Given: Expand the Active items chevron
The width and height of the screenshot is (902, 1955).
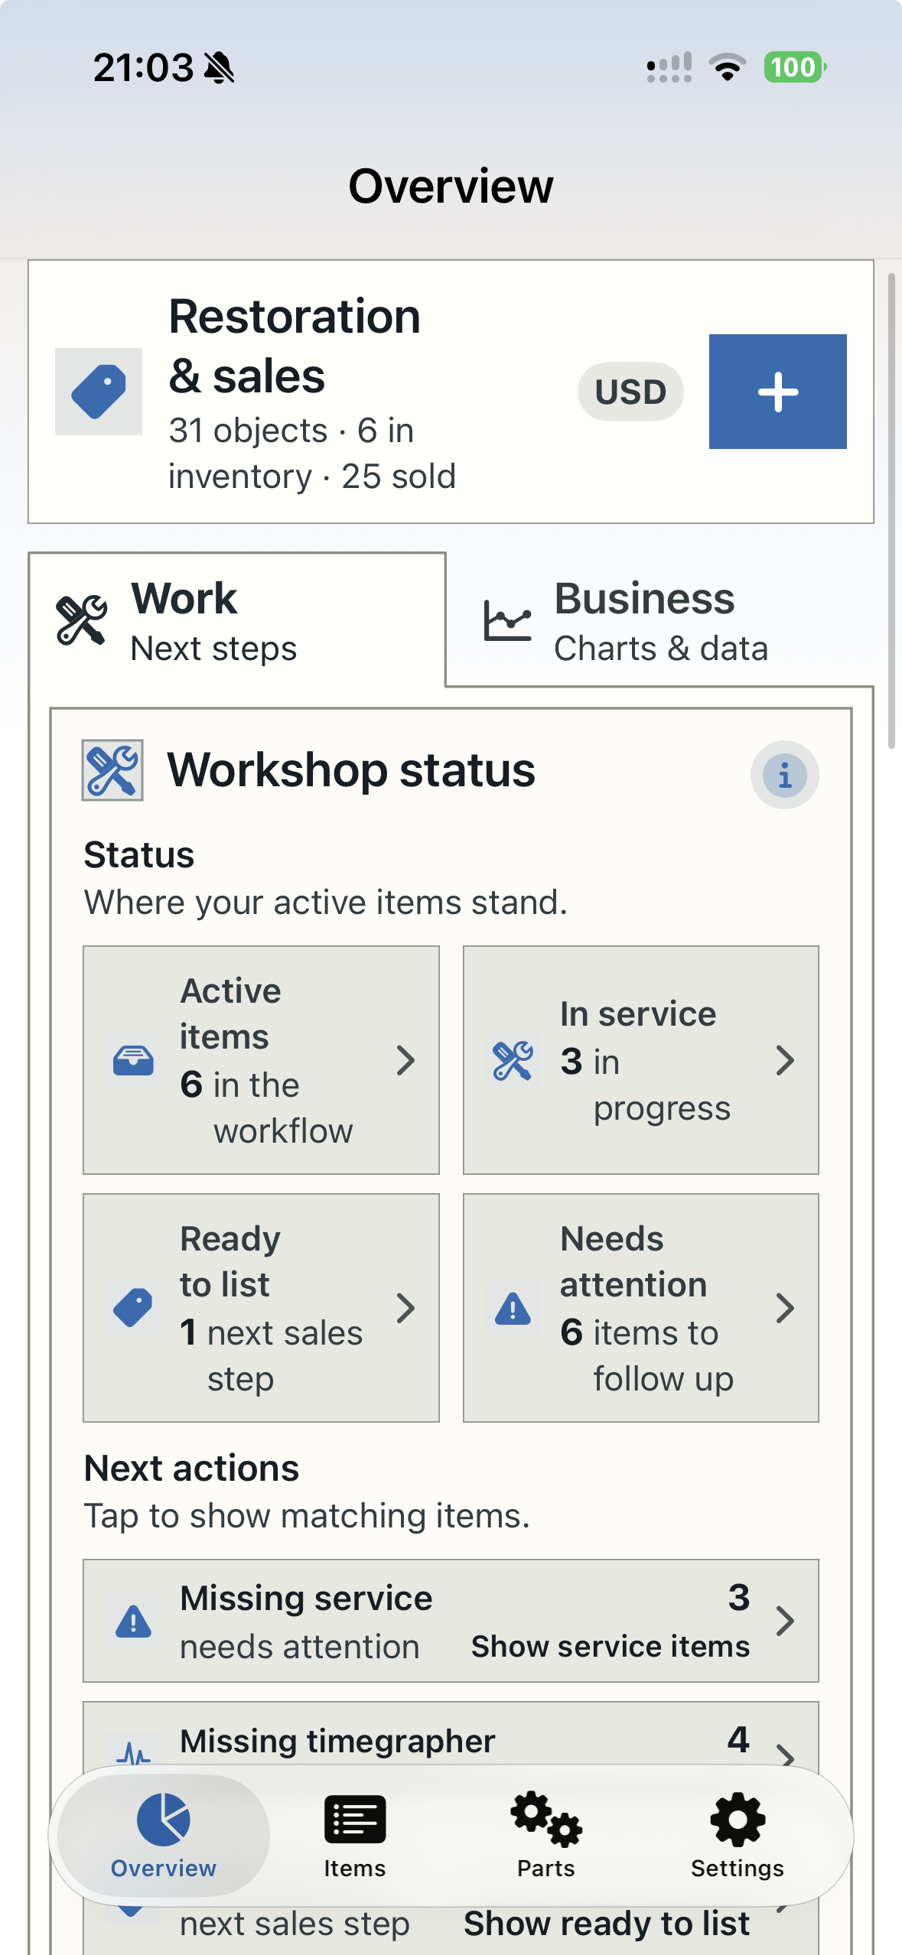Looking at the screenshot, I should 406,1061.
